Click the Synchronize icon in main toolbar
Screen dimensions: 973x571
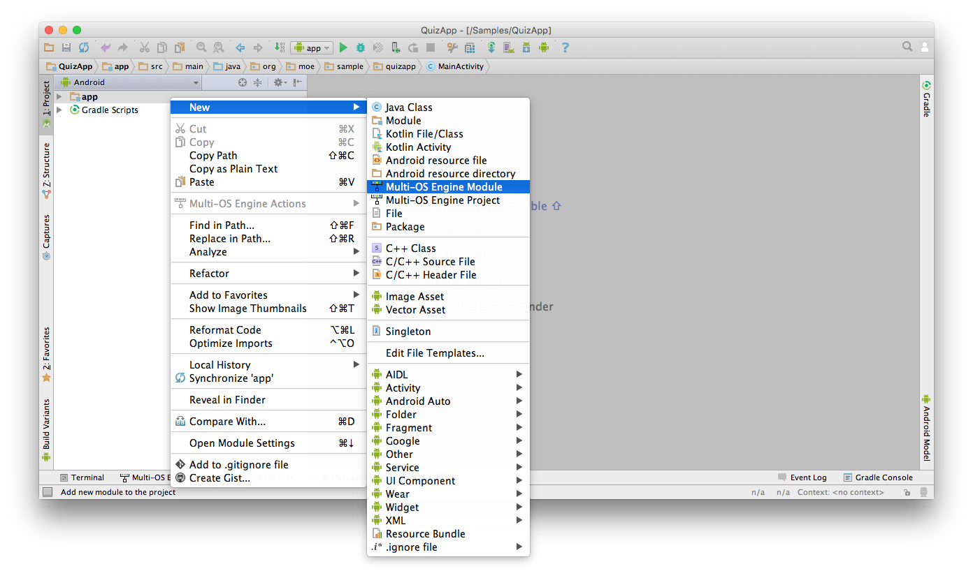[x=84, y=47]
